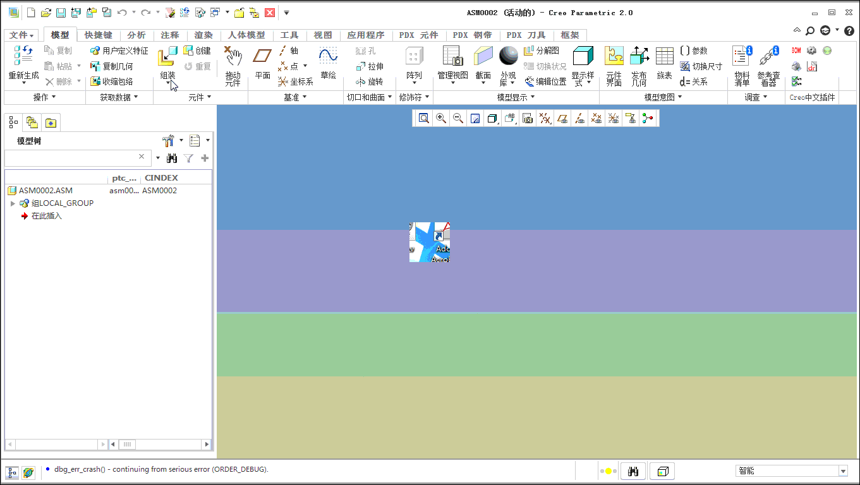Click the Copy Geometry (复制几何) button
This screenshot has height=485, width=860.
[x=112, y=66]
